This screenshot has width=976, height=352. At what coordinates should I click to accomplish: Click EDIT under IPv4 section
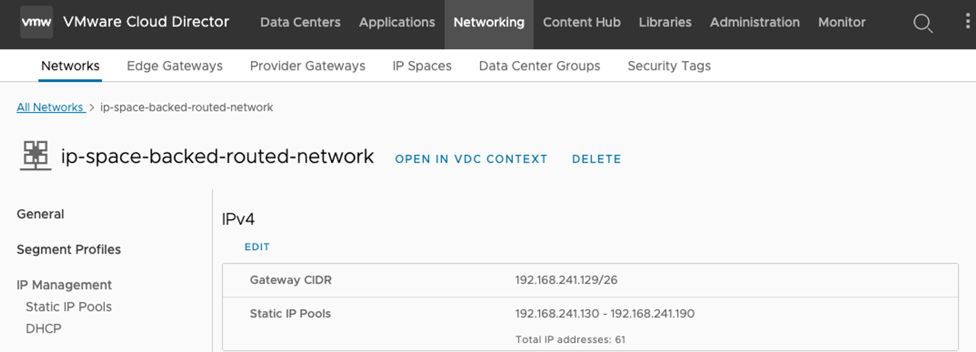(257, 247)
